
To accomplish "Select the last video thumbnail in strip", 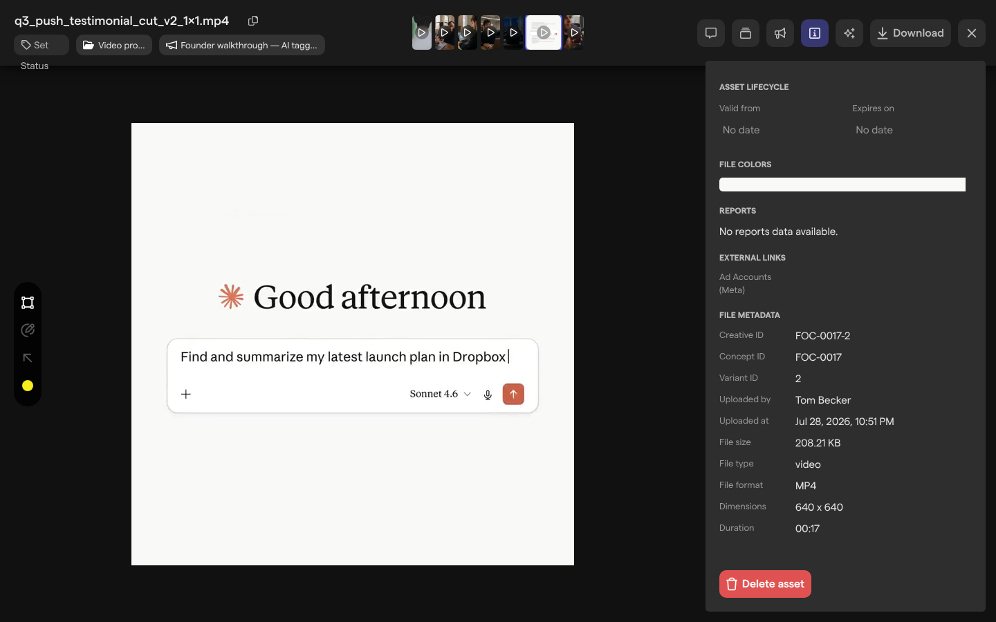I will (x=574, y=32).
